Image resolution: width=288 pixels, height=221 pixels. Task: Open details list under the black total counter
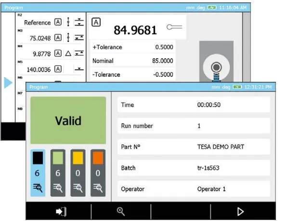click(x=38, y=188)
